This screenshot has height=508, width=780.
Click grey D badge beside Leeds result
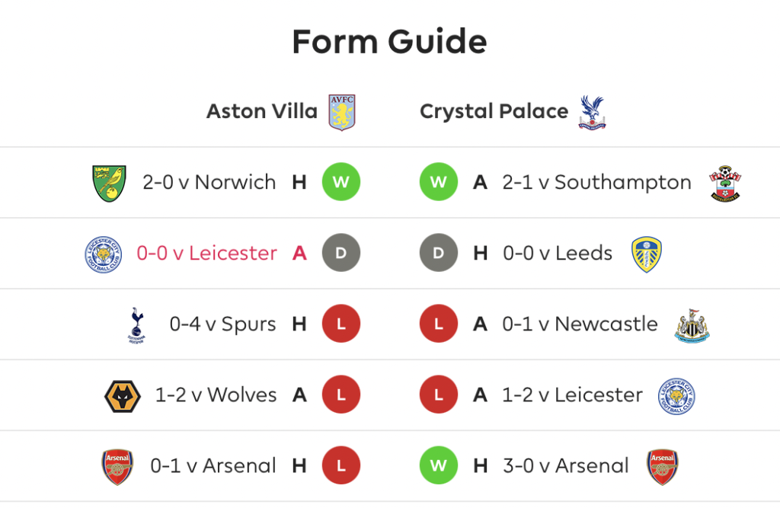click(x=439, y=253)
